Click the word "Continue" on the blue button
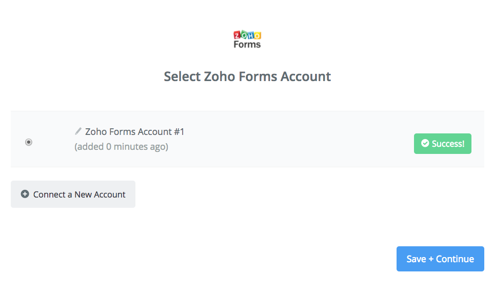The width and height of the screenshot is (493, 294). pos(455,259)
